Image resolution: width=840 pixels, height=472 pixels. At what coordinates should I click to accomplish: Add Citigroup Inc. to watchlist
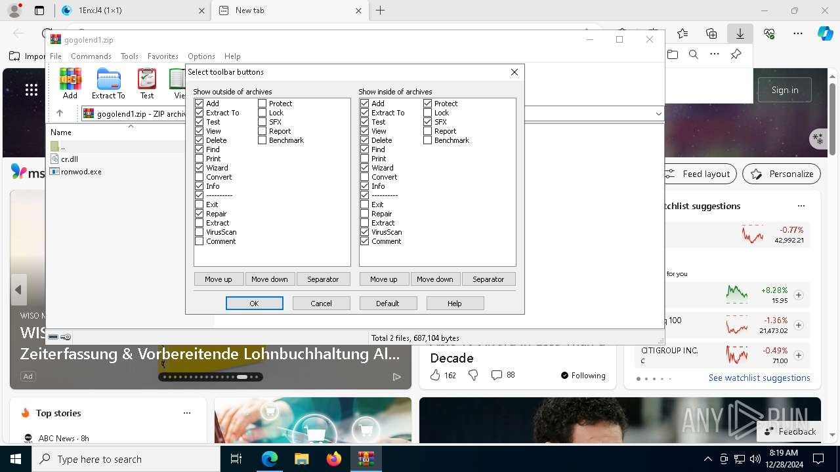[799, 355]
